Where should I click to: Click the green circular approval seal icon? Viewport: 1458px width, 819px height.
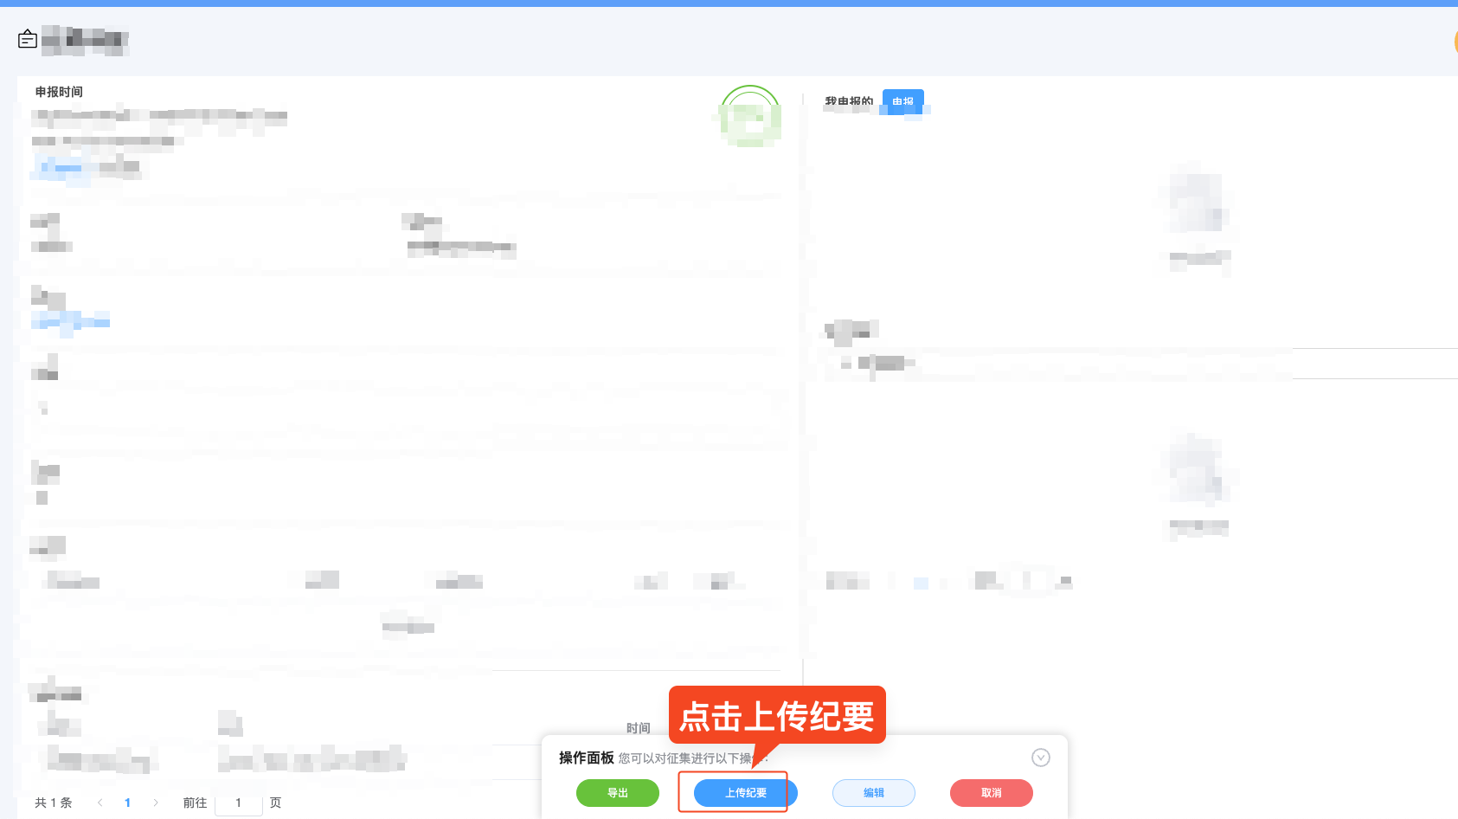click(749, 117)
